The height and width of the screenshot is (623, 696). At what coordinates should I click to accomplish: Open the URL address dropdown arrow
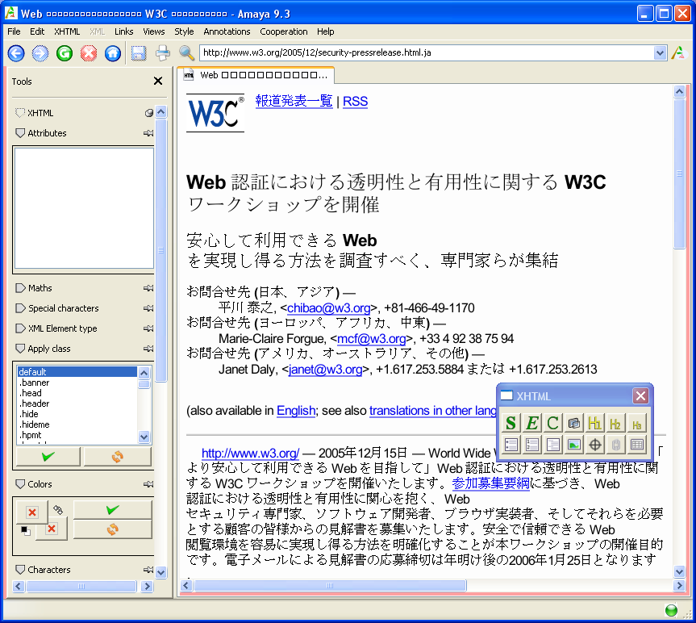[660, 53]
